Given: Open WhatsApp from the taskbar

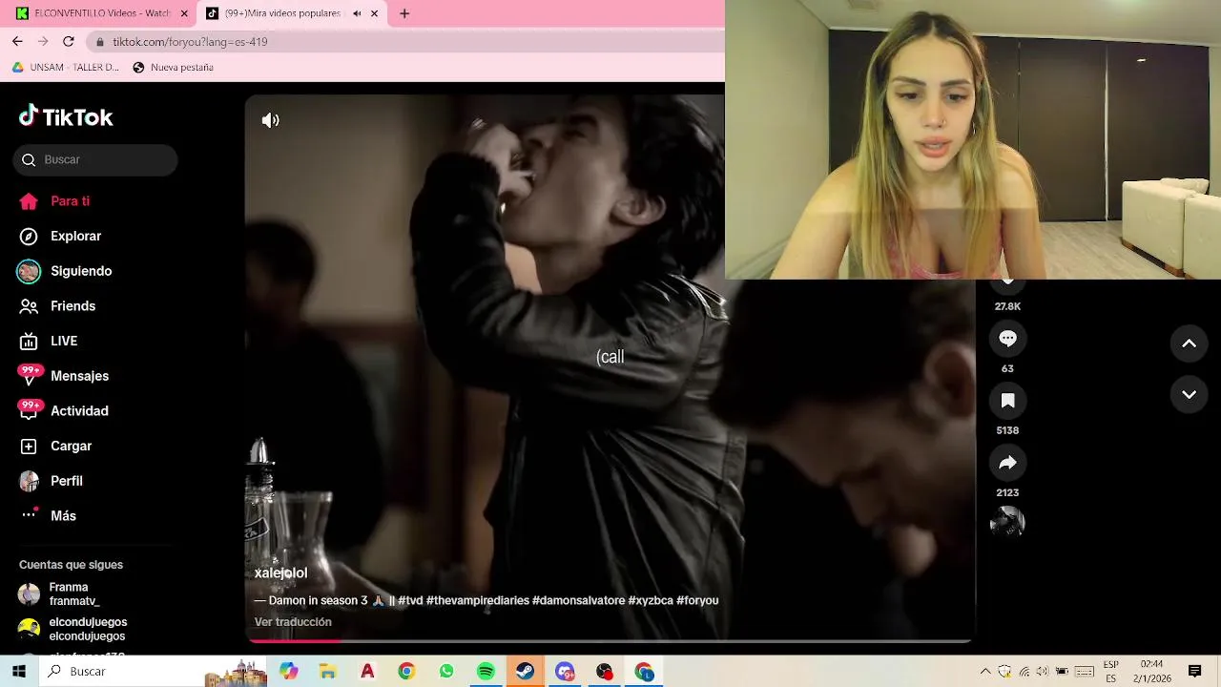Looking at the screenshot, I should tap(446, 672).
